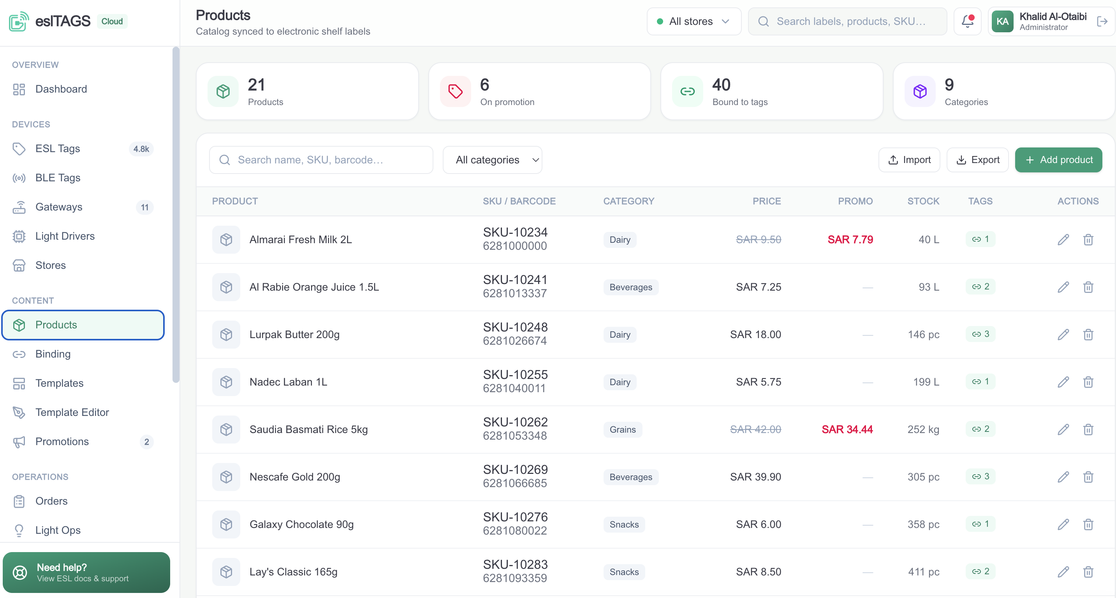Screen dimensions: 1116x598
Task: Click the Add product button
Action: [1058, 160]
